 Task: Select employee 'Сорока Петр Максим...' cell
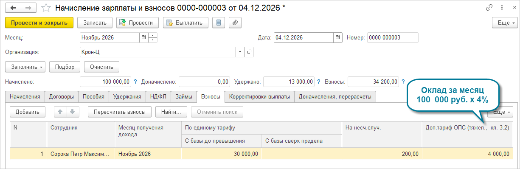pyautogui.click(x=81, y=154)
